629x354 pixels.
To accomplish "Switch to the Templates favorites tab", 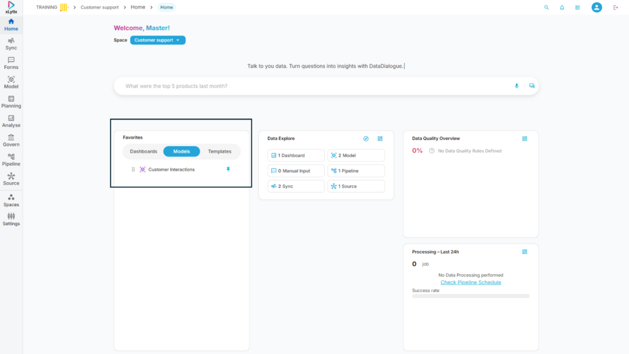I will pyautogui.click(x=219, y=152).
